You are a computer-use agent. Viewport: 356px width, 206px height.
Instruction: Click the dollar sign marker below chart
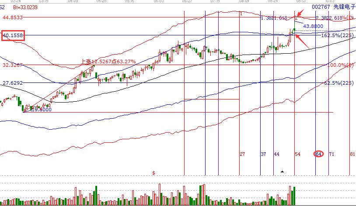coord(154,173)
